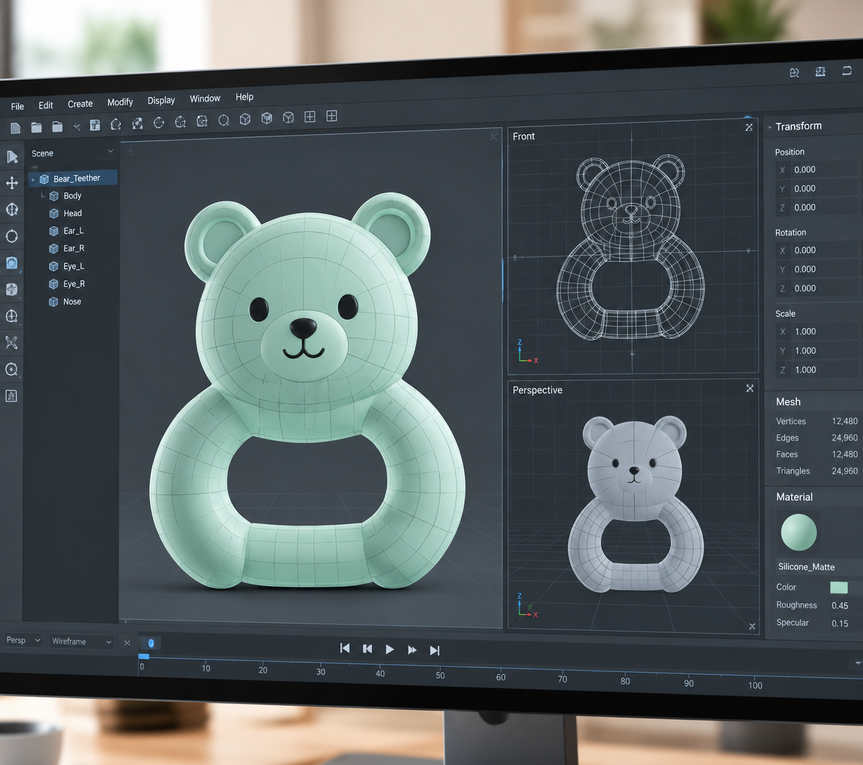Image resolution: width=863 pixels, height=765 pixels.
Task: Click the Roughness value 0.45
Action: point(840,606)
